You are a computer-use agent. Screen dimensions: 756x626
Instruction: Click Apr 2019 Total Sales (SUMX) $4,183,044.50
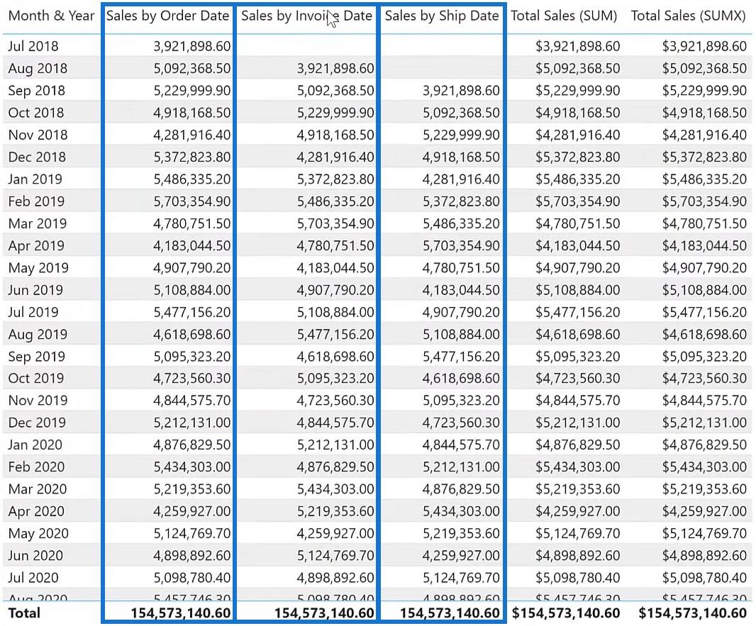click(704, 246)
